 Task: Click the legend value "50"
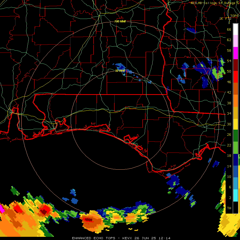pos(229,71)
